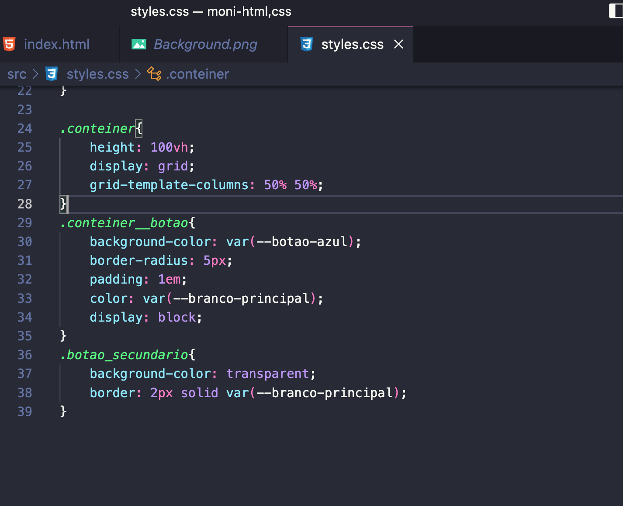Open the Background.png tab

(205, 44)
